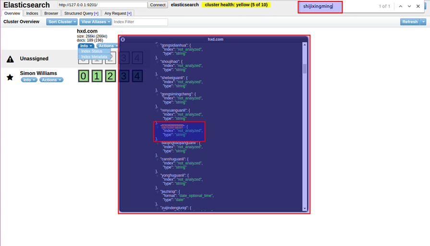This screenshot has height=246, width=430.
Task: Click the gongsidianhua field key
Action: pyautogui.click(x=174, y=45)
